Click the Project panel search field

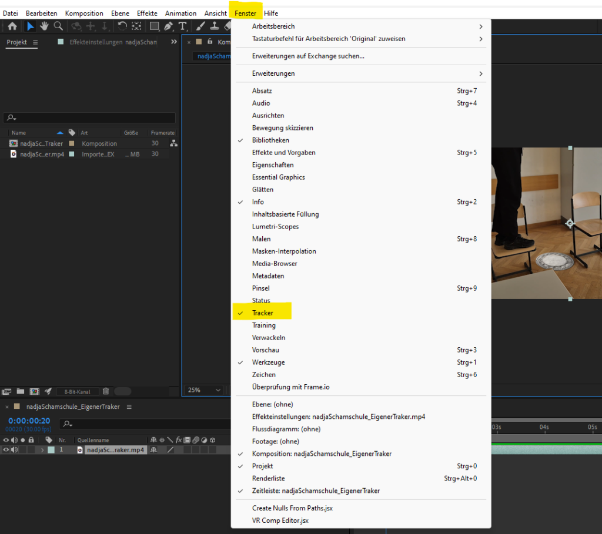click(90, 118)
